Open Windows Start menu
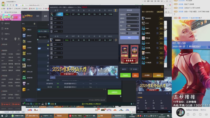This screenshot has height=118, width=210. pos(2,116)
